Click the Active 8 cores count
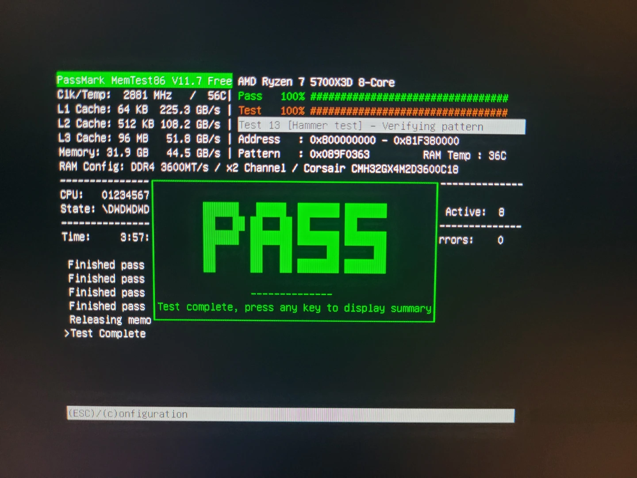This screenshot has width=637, height=478. pos(475,212)
